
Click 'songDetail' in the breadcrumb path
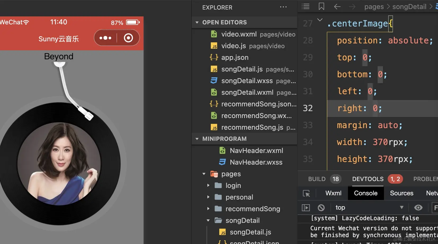409,7
